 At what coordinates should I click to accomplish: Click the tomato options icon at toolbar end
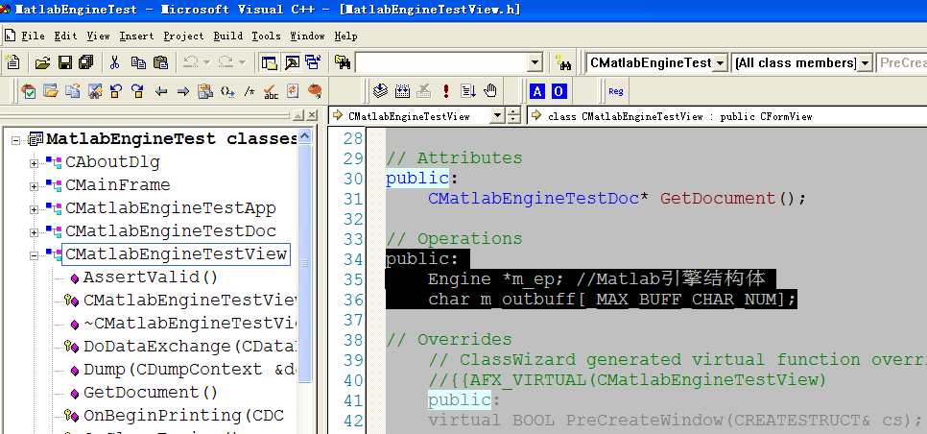(315, 91)
